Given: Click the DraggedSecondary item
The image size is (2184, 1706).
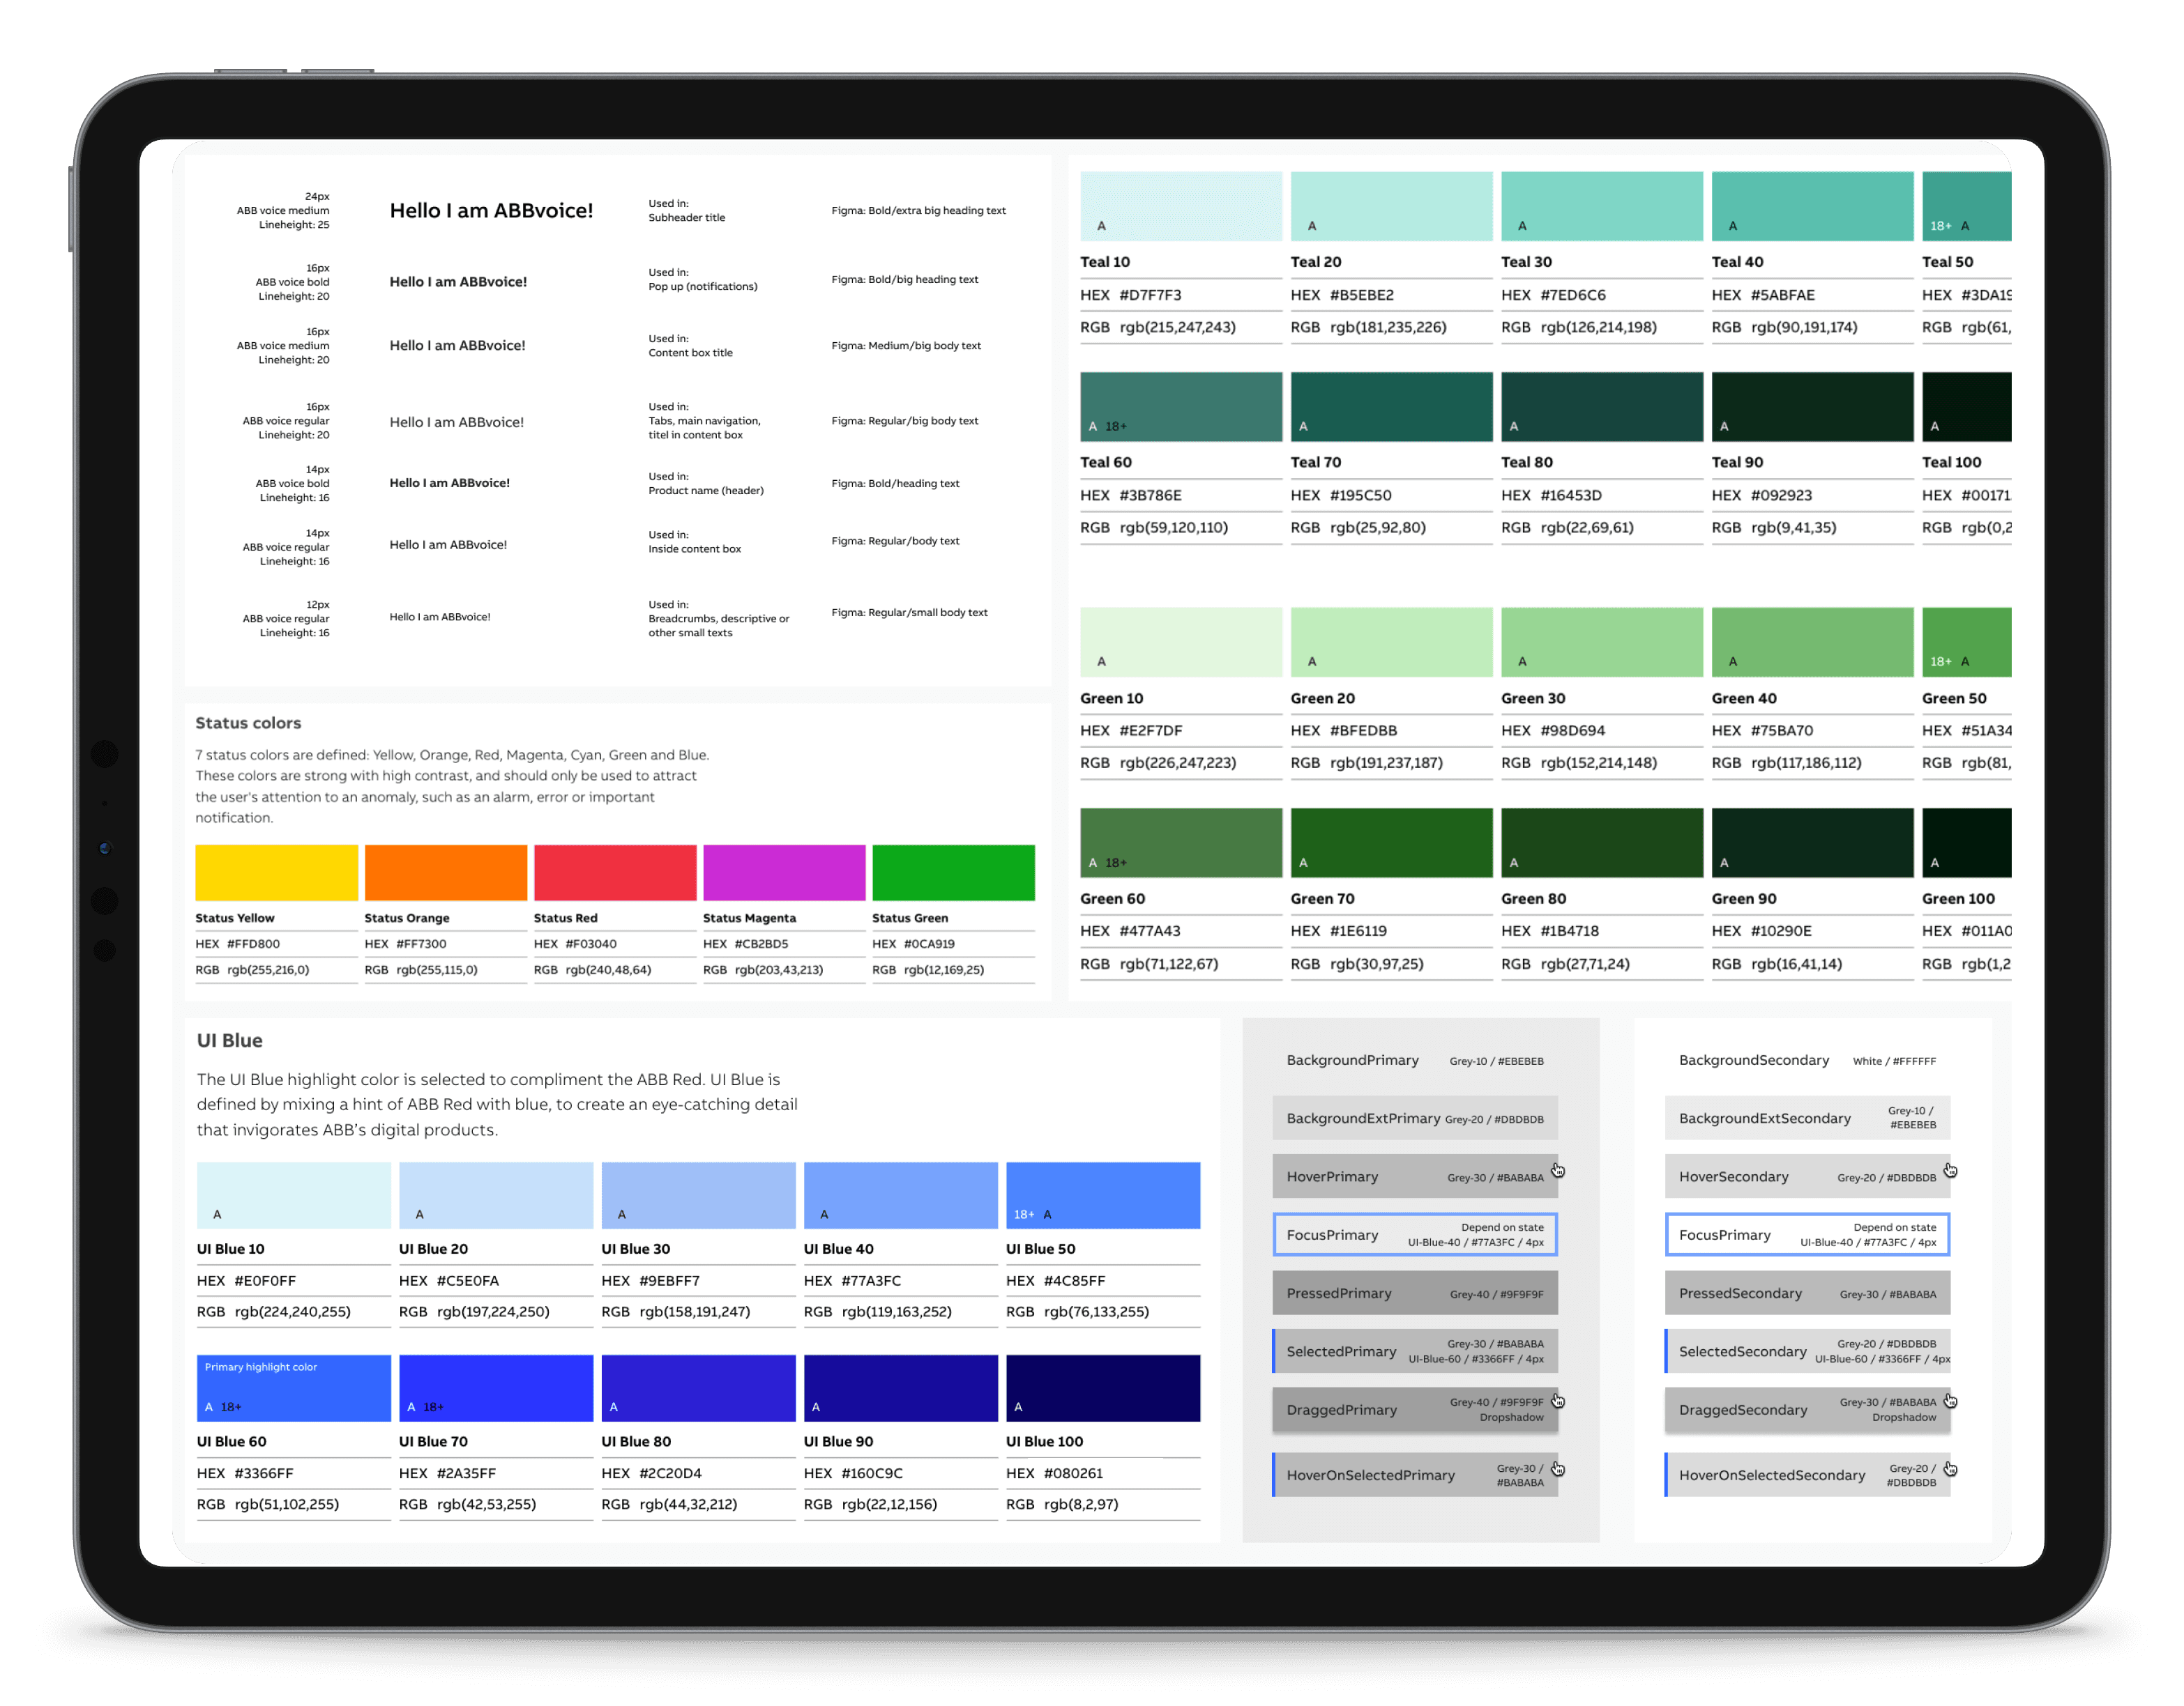Looking at the screenshot, I should (1806, 1411).
